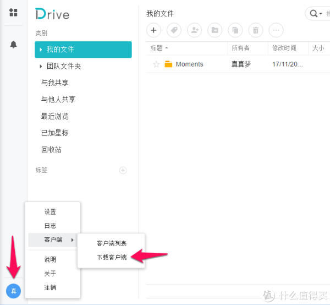Click the trash delete toolbar icon
The image size is (330, 305).
(255, 30)
